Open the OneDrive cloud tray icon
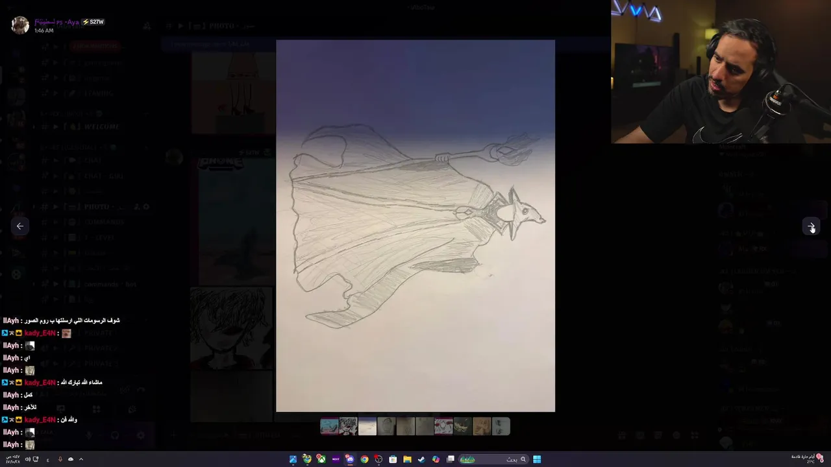Viewport: 831px width, 467px height. [x=71, y=459]
